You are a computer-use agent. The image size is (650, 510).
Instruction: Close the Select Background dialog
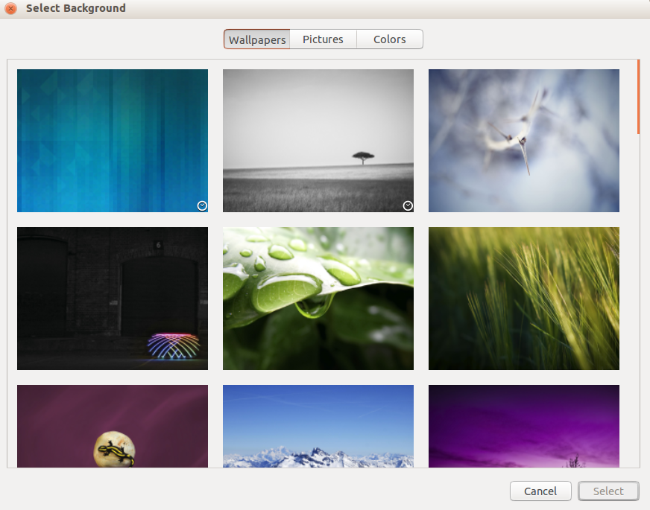(x=10, y=8)
